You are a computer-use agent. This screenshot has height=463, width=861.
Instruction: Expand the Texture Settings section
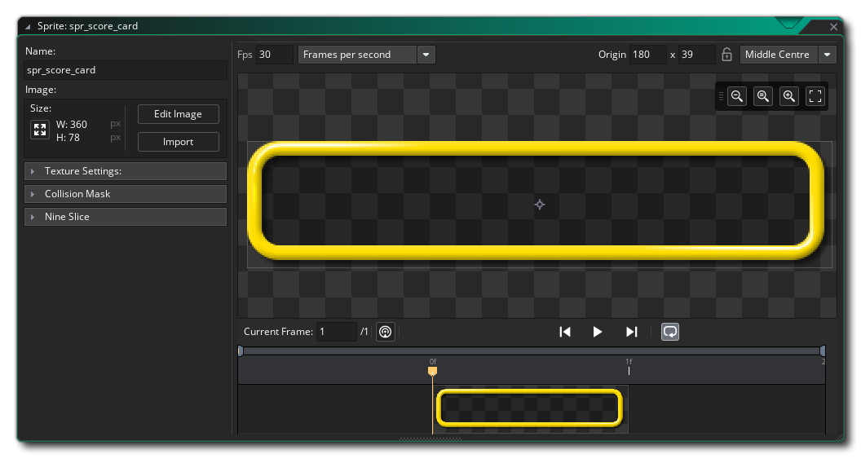126,171
